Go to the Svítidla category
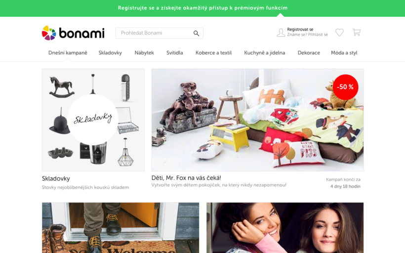Viewport: 405px width, 253px height. (175, 53)
